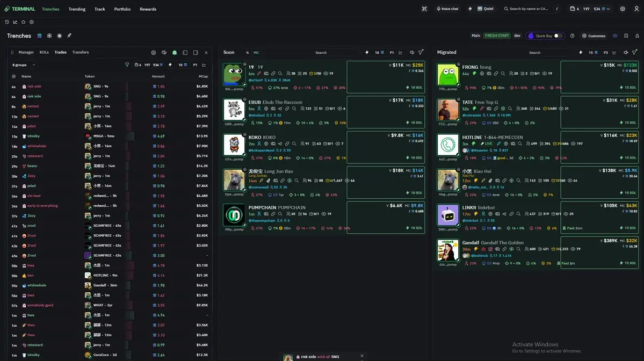
Task: Mute sound in the Trades panel
Action: (x=164, y=53)
